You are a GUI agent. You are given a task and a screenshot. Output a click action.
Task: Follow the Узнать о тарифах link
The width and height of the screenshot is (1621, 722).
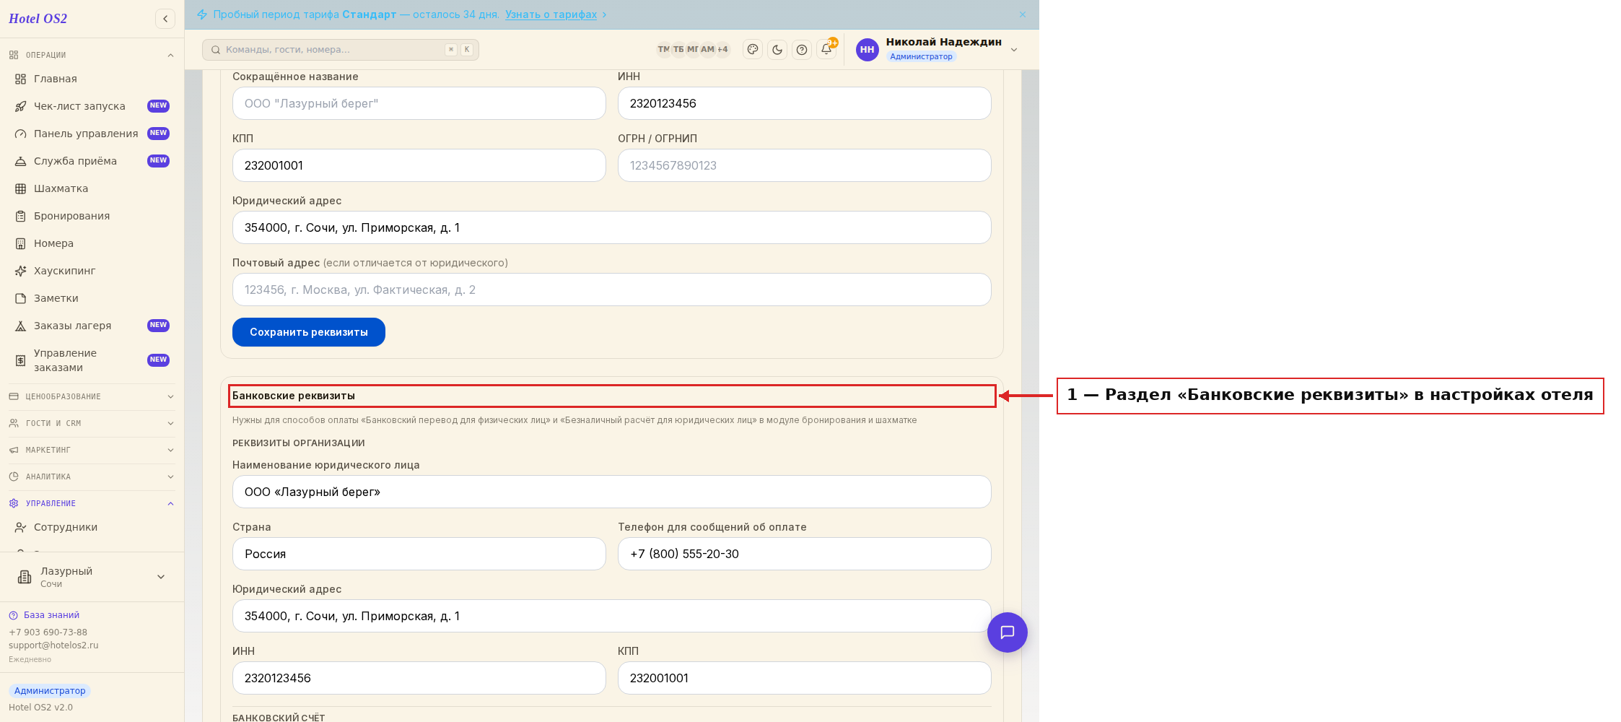(x=551, y=14)
